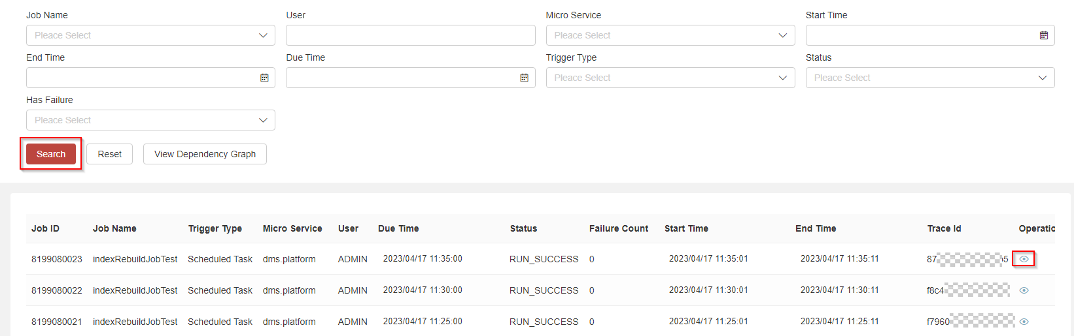Screen dimensions: 1074x336
Task: Select the Status column header
Action: pos(523,228)
